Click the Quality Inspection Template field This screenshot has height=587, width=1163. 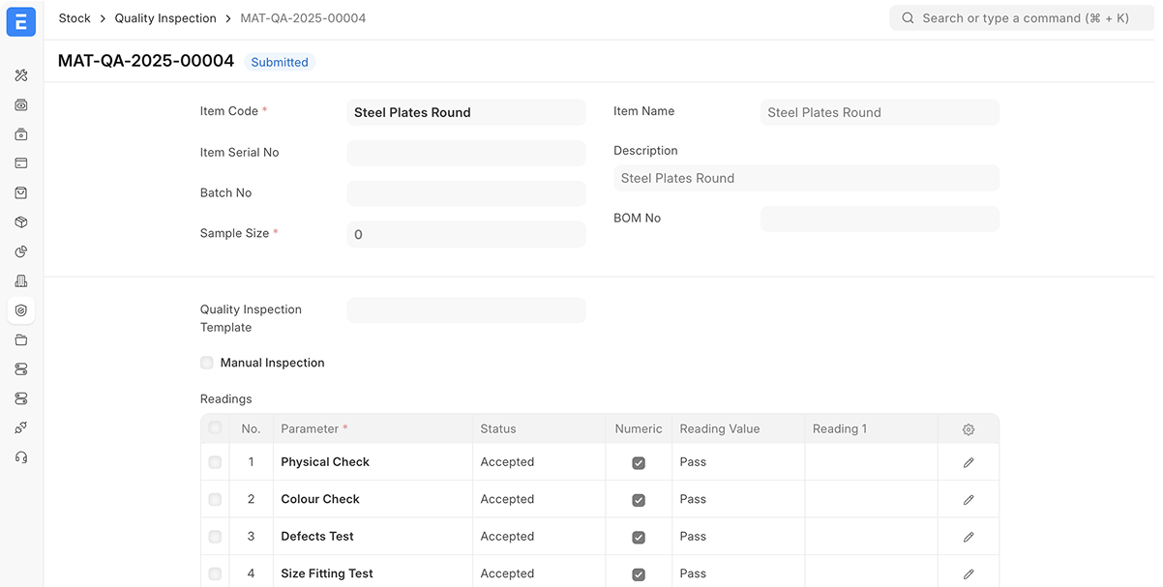pos(466,310)
